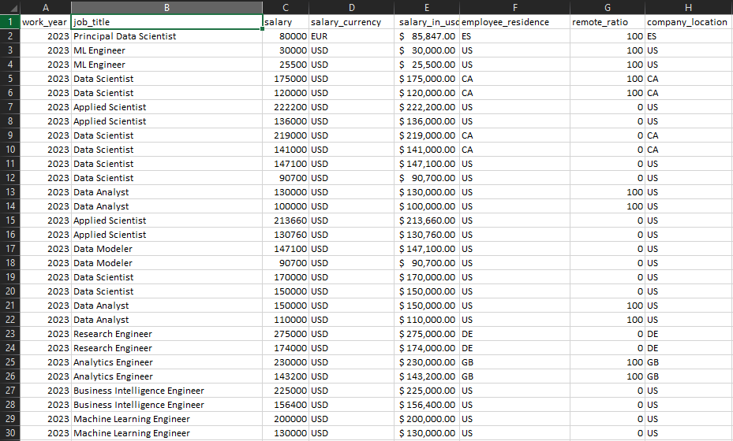The image size is (733, 441).
Task: Select row 5 header
Action: point(9,79)
